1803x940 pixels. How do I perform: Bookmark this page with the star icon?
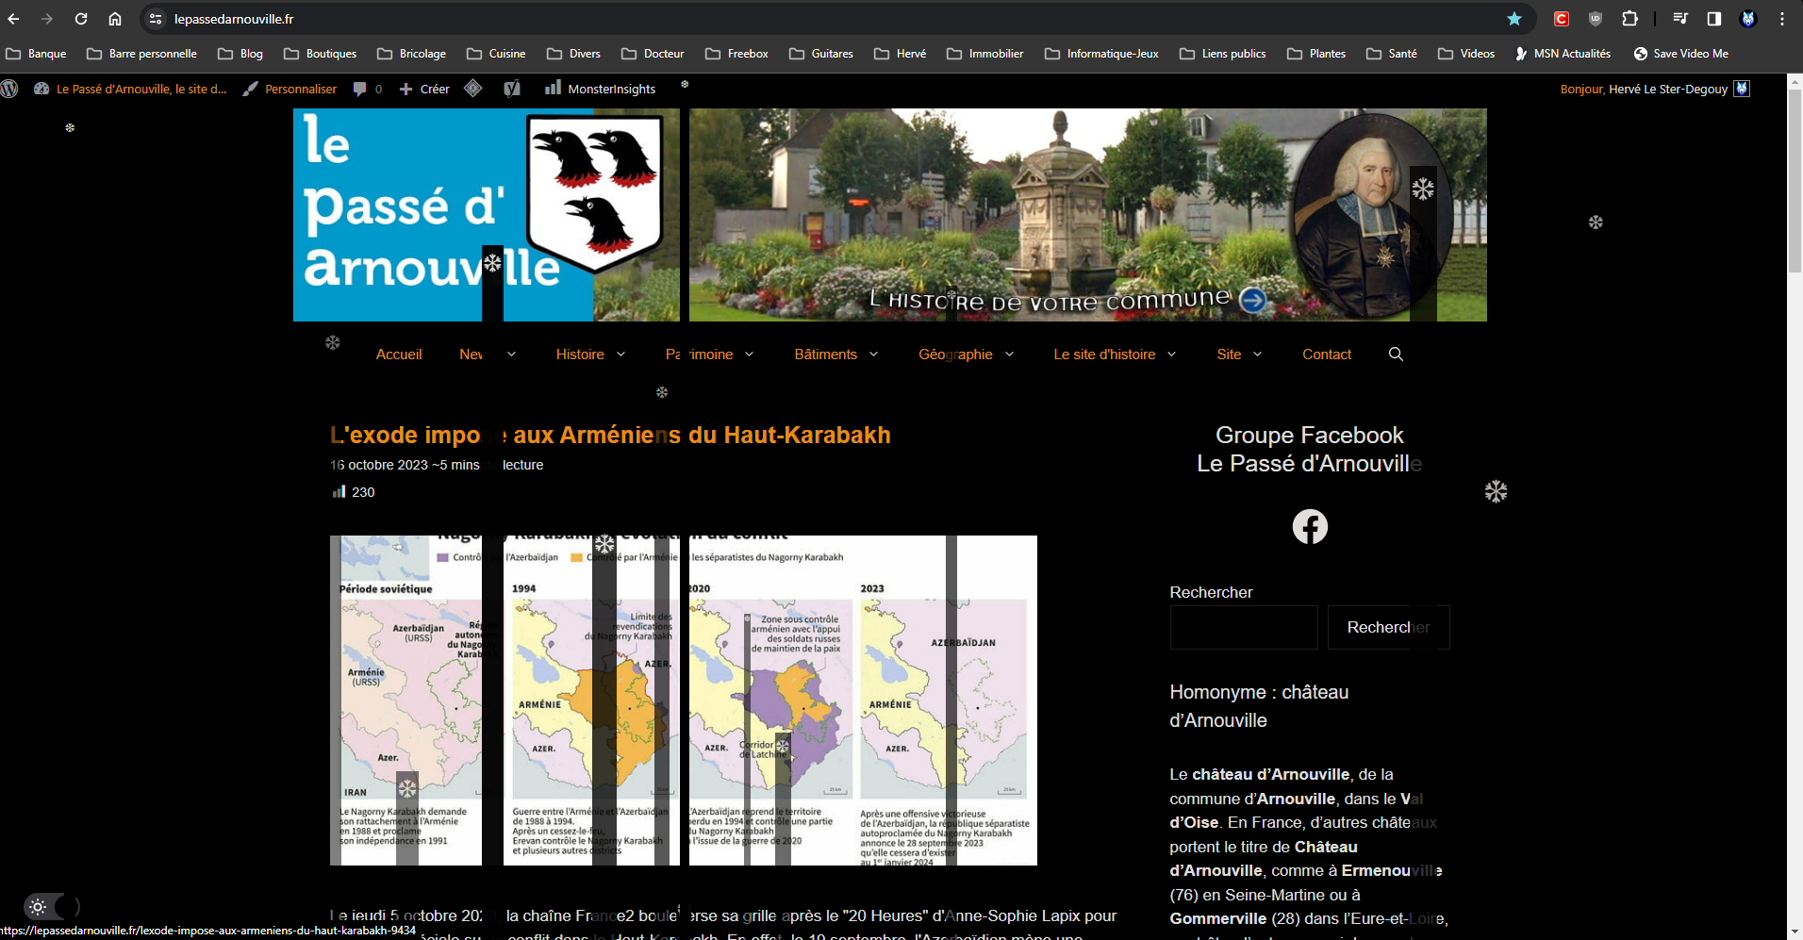1514,19
